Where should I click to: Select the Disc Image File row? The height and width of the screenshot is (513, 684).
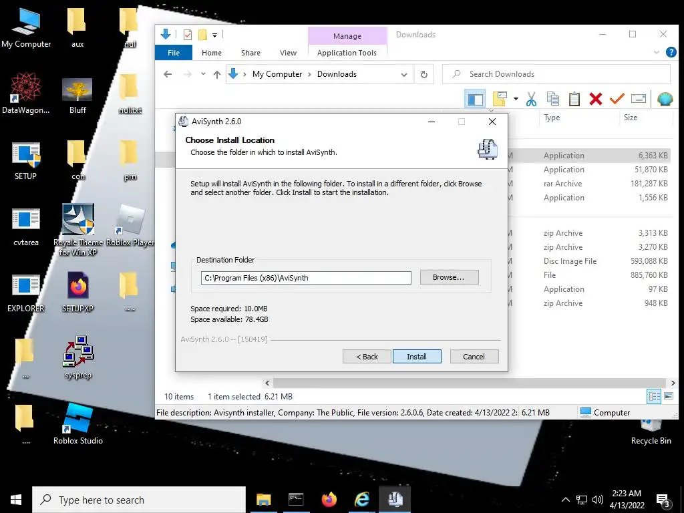pos(588,261)
